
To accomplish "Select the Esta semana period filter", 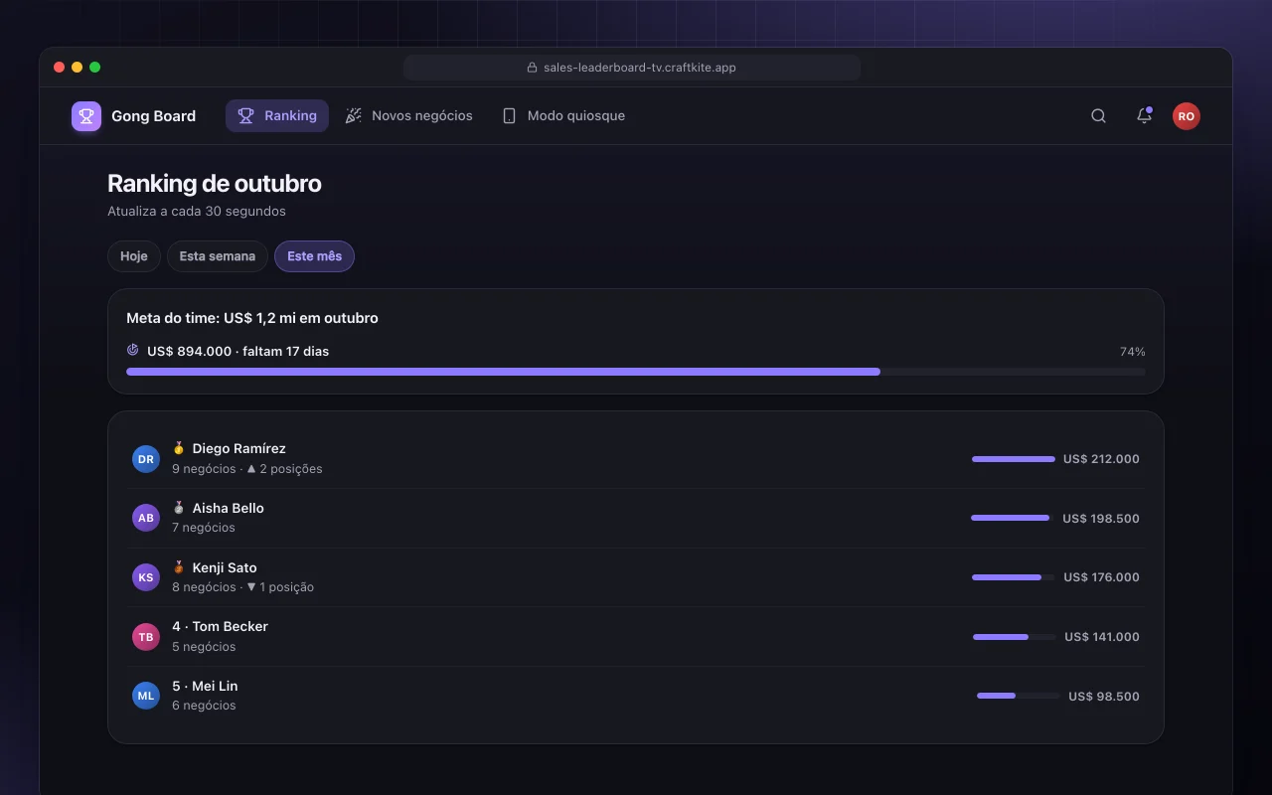I will [x=218, y=256].
